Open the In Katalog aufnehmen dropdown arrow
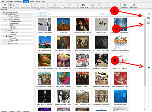 62,6
